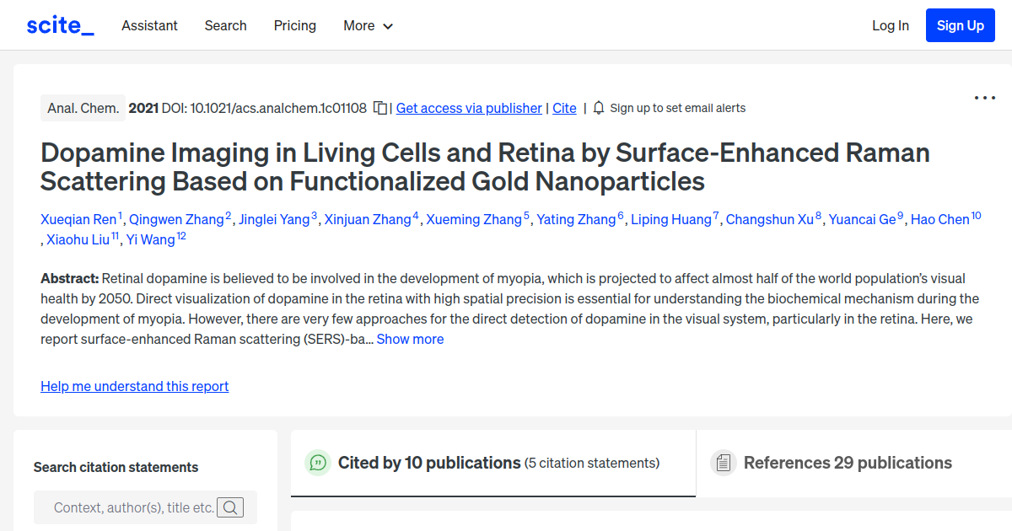Open the Assistant page from the navbar
This screenshot has height=531, width=1012.
point(149,26)
